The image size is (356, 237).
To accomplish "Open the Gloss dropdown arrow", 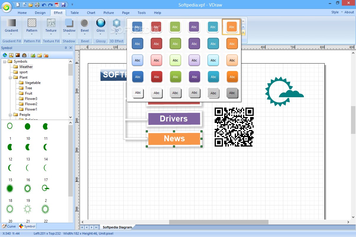I will click(x=101, y=34).
